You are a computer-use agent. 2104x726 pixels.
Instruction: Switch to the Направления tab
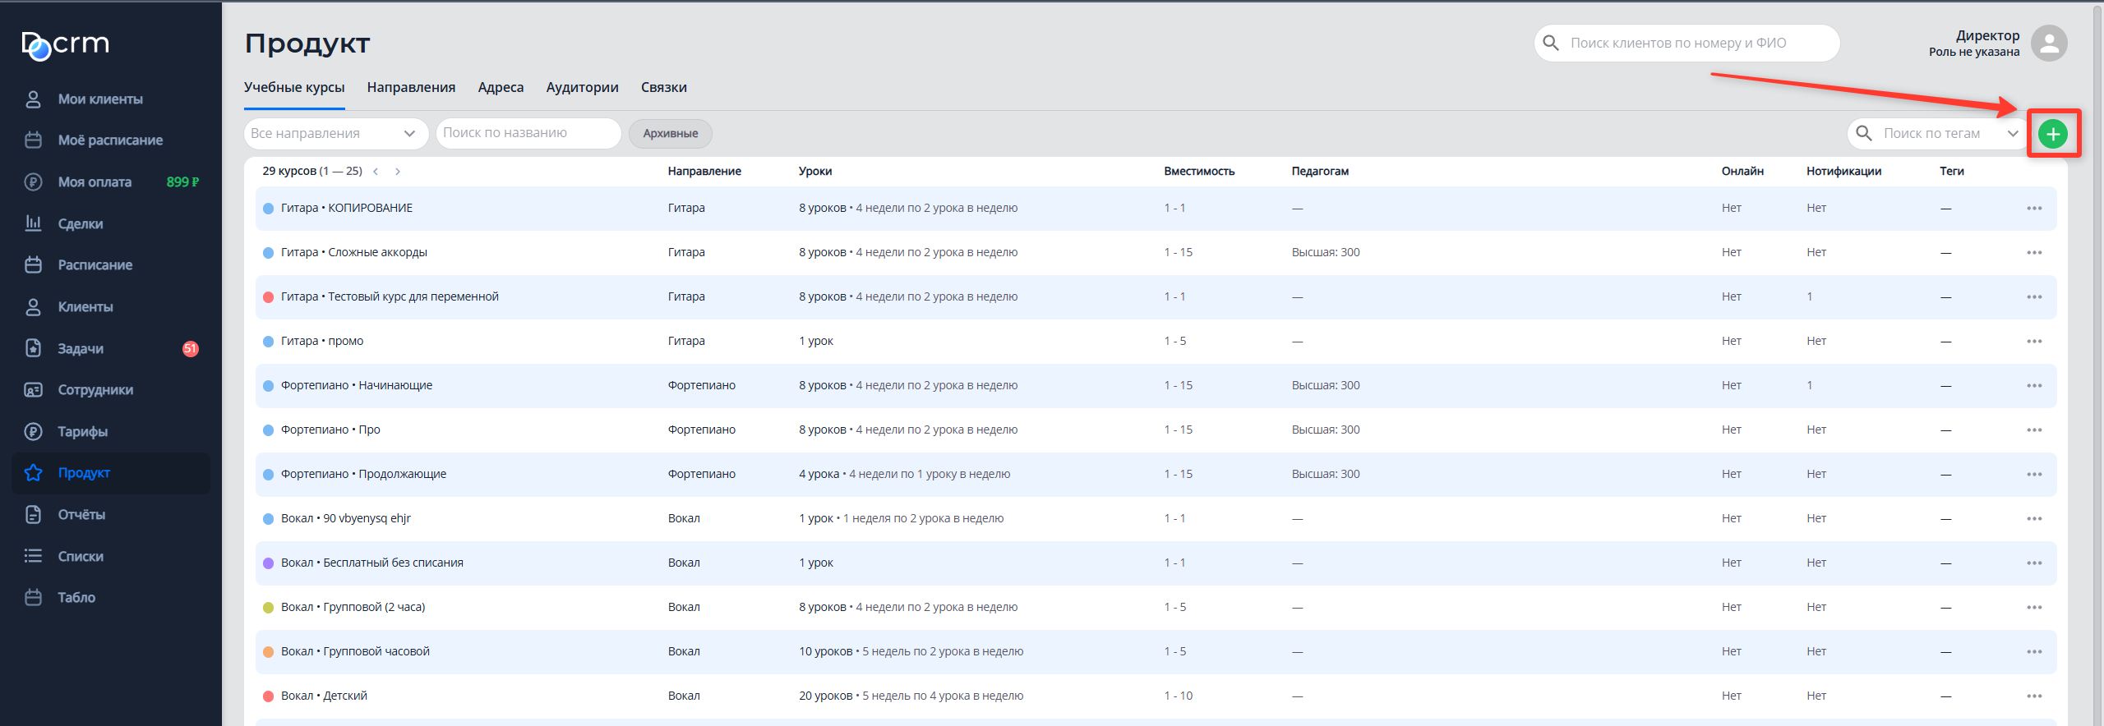[x=411, y=88]
